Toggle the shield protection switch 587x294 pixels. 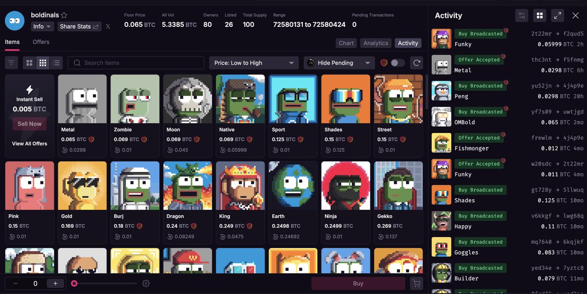coord(398,63)
